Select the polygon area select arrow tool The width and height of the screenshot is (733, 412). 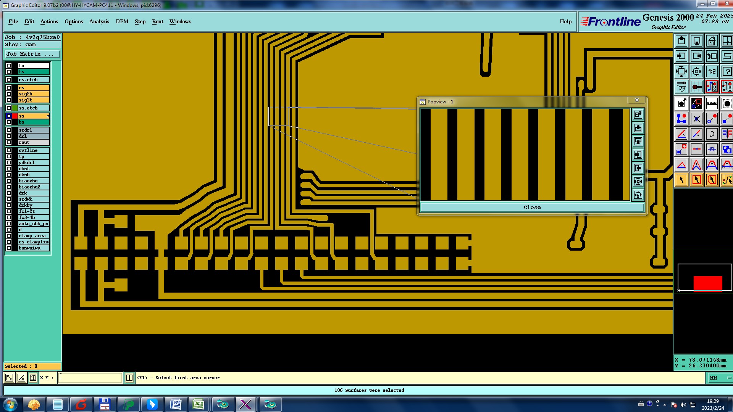pos(712,180)
